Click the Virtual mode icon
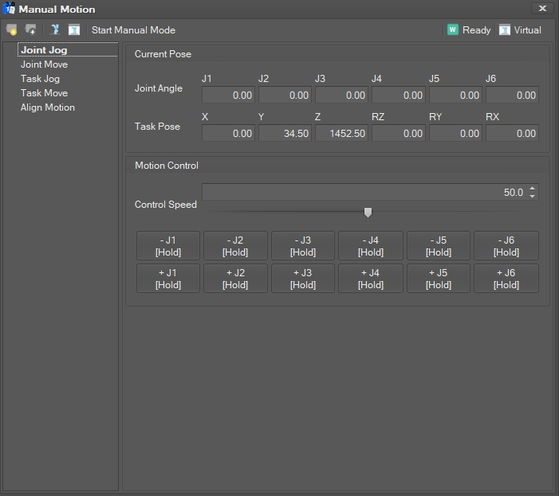This screenshot has height=496, width=559. (505, 30)
